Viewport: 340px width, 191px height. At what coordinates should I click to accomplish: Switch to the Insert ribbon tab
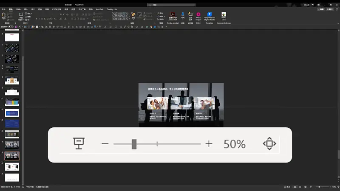[x=26, y=9]
